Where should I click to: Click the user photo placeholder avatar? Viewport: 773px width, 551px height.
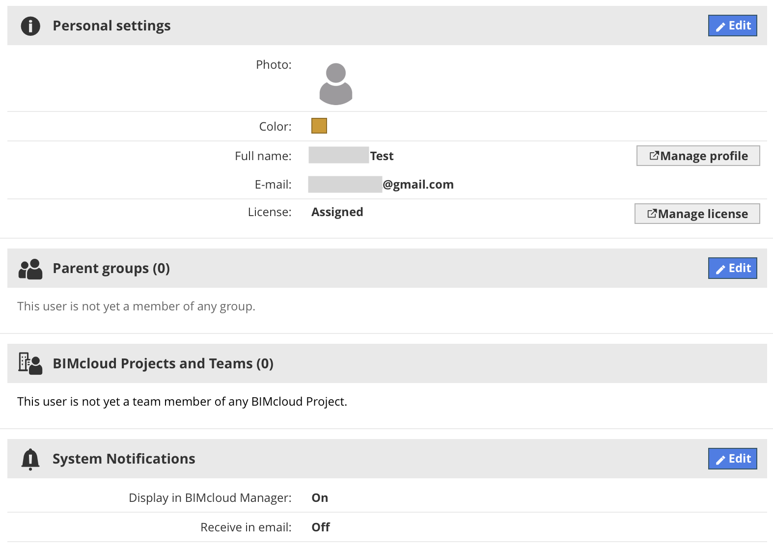(336, 83)
